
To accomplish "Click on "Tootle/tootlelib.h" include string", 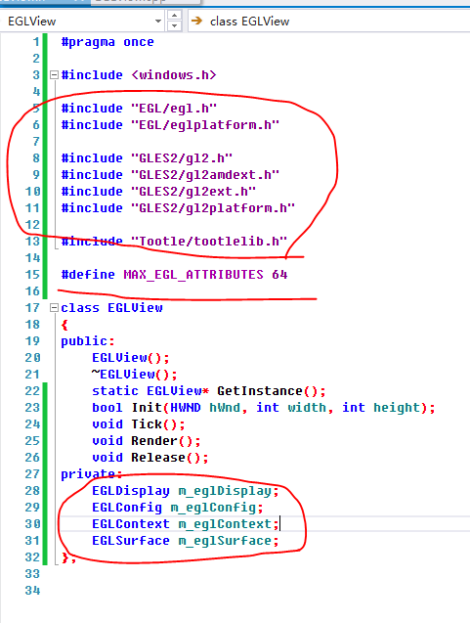I will [209, 242].
